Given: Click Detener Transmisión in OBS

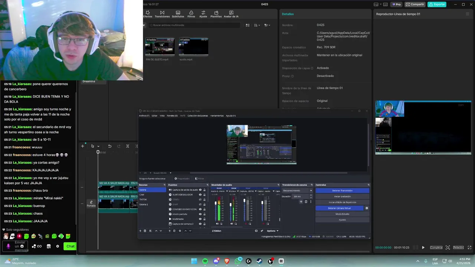Looking at the screenshot, I should (343, 191).
